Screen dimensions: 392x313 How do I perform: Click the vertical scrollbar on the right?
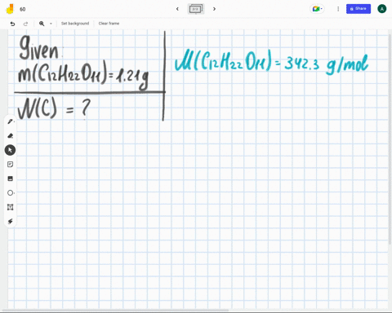[390, 139]
